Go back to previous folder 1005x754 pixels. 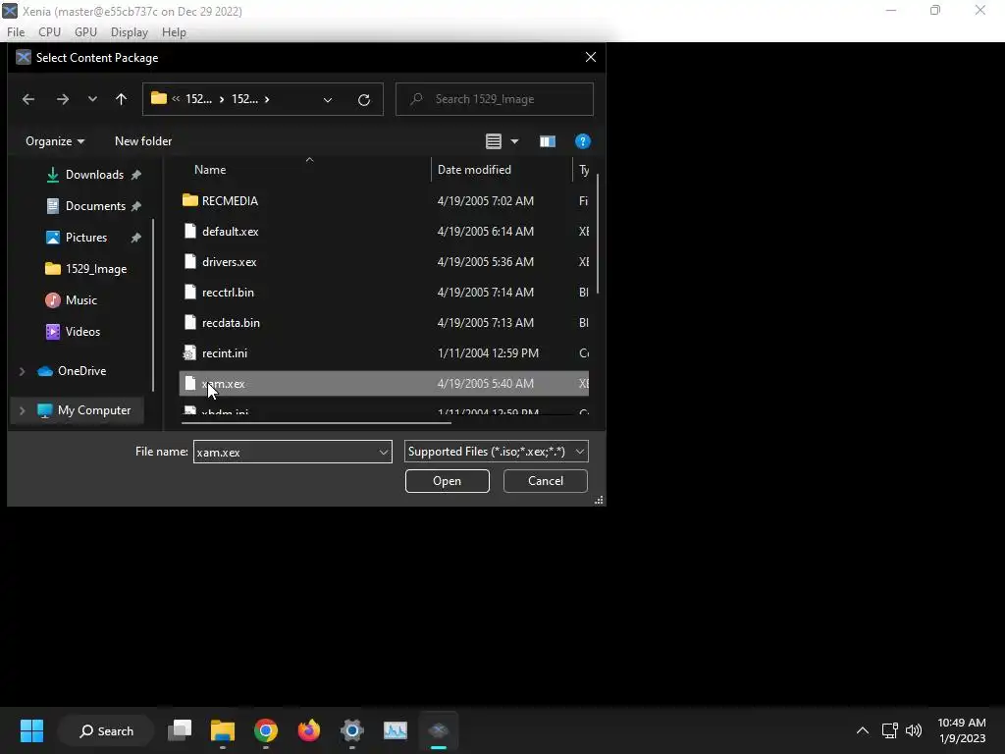click(x=28, y=99)
